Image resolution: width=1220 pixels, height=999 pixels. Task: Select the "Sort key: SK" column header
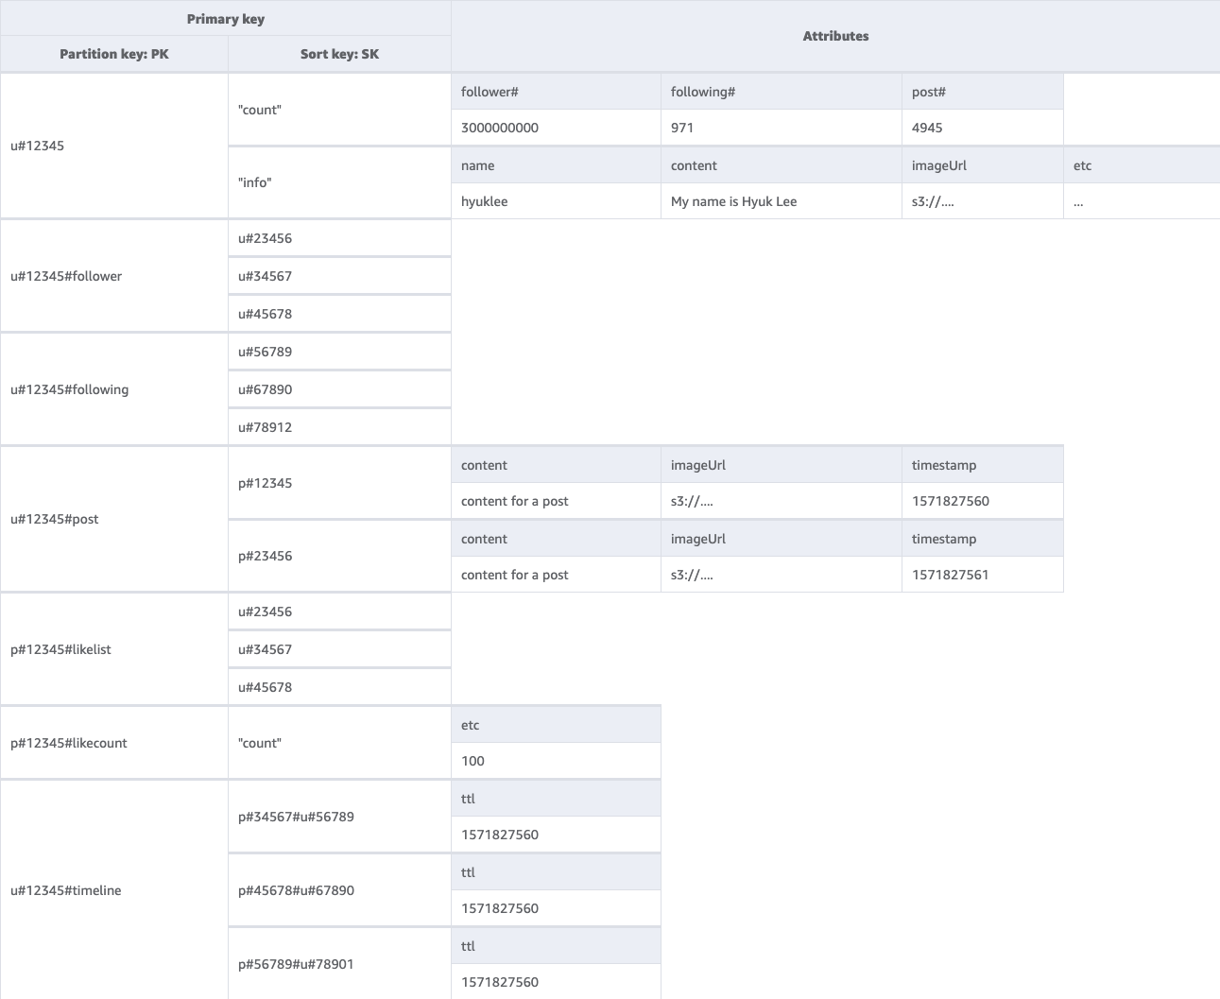click(338, 54)
